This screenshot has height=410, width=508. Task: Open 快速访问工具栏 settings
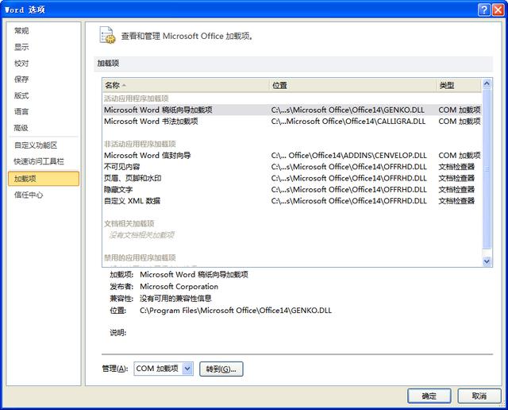[x=39, y=161]
